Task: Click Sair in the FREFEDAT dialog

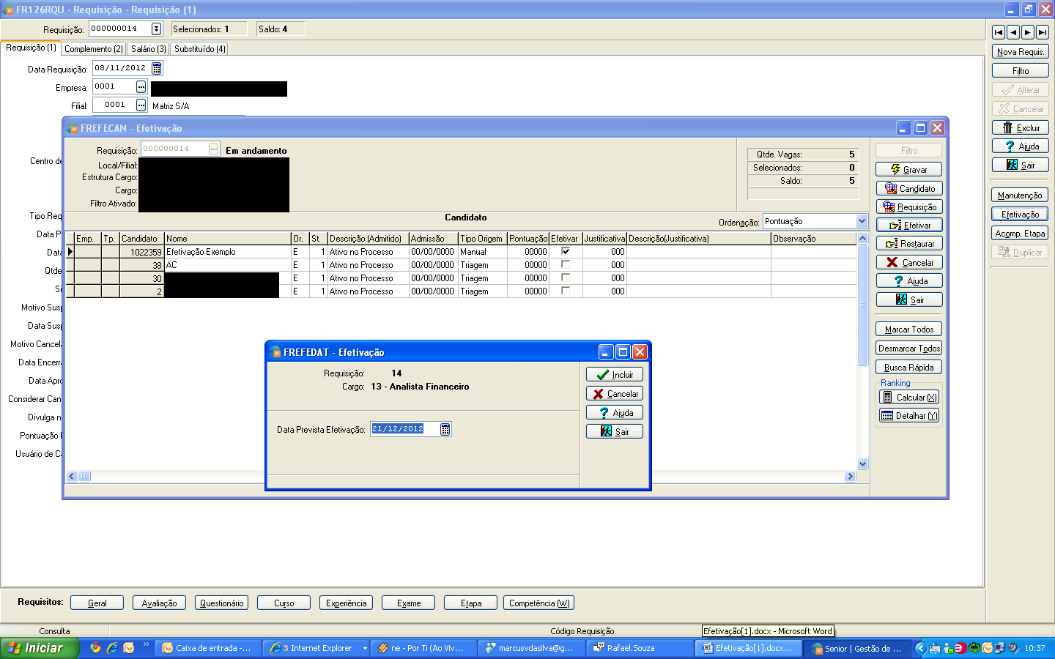Action: tap(615, 431)
